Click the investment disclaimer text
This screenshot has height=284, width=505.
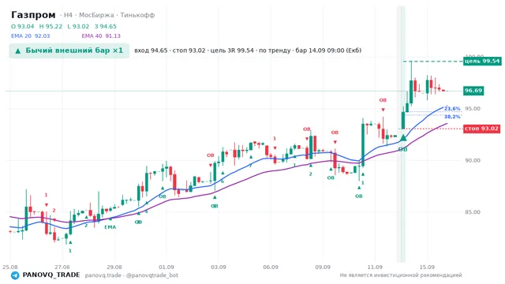(401, 275)
